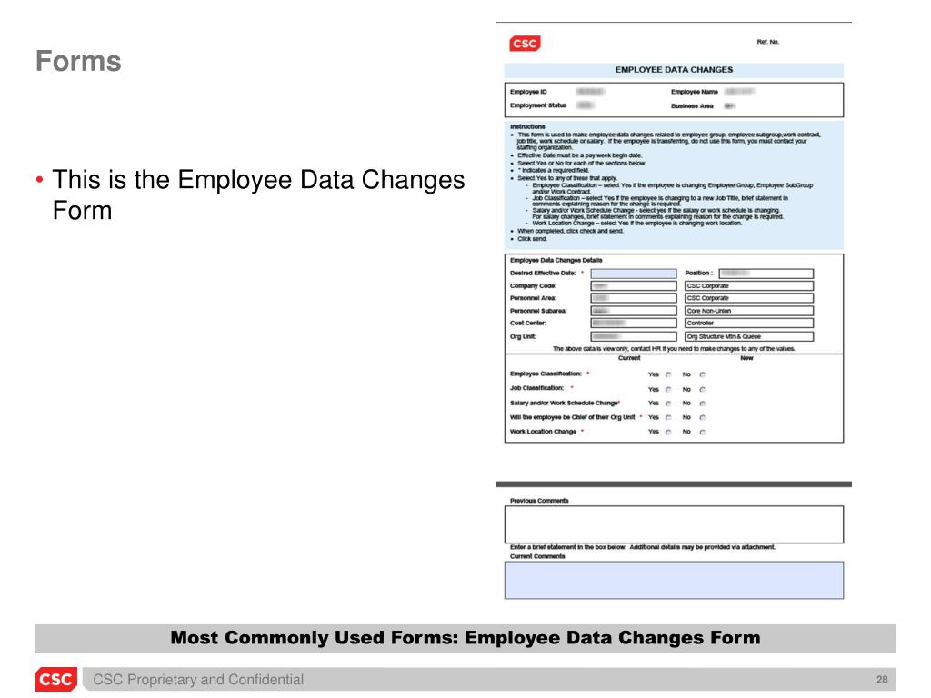This screenshot has width=931, height=698.
Task: Select No for Job Classification
Action: pyautogui.click(x=703, y=389)
